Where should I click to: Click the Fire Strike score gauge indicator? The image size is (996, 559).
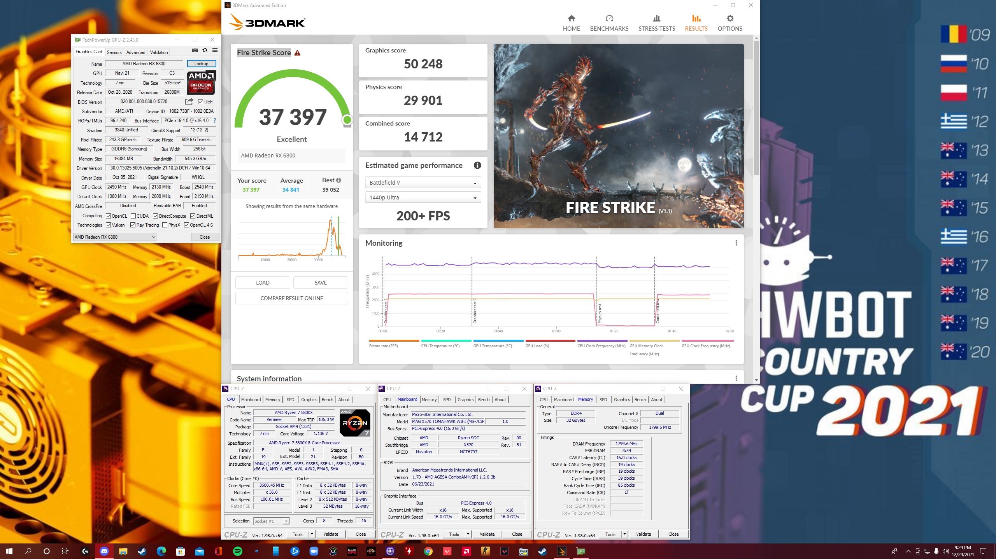(347, 120)
